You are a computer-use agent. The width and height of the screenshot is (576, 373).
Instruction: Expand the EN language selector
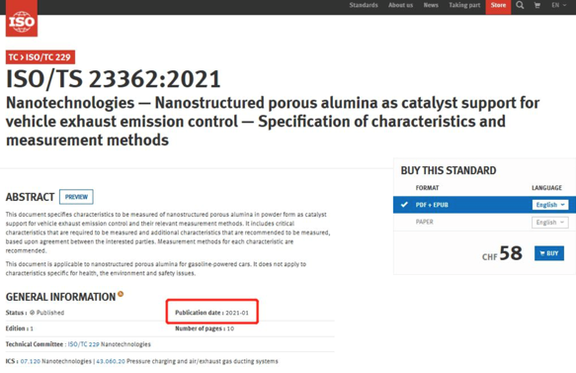559,5
